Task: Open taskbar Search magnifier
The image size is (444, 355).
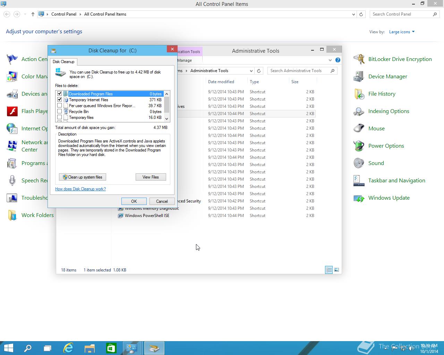Action: tap(27, 348)
